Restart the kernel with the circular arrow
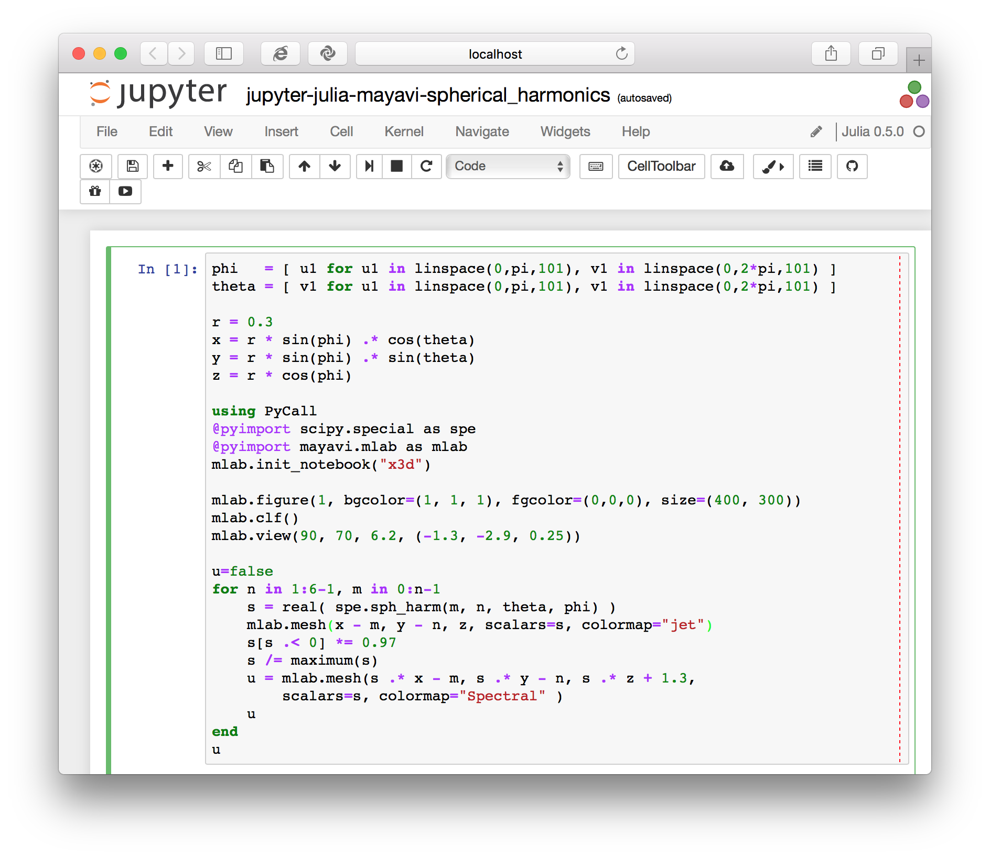Viewport: 990px width, 858px height. 426,166
